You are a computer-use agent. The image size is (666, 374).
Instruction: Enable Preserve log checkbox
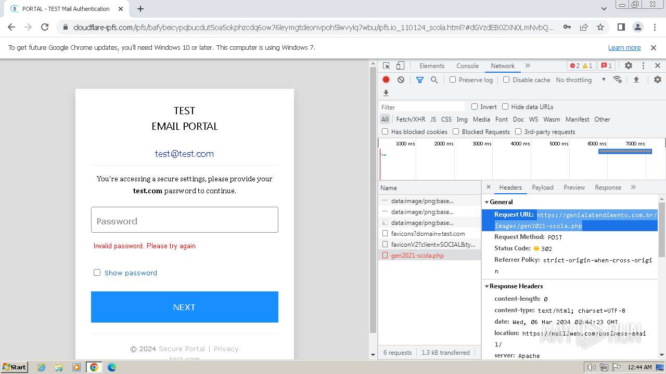point(453,79)
